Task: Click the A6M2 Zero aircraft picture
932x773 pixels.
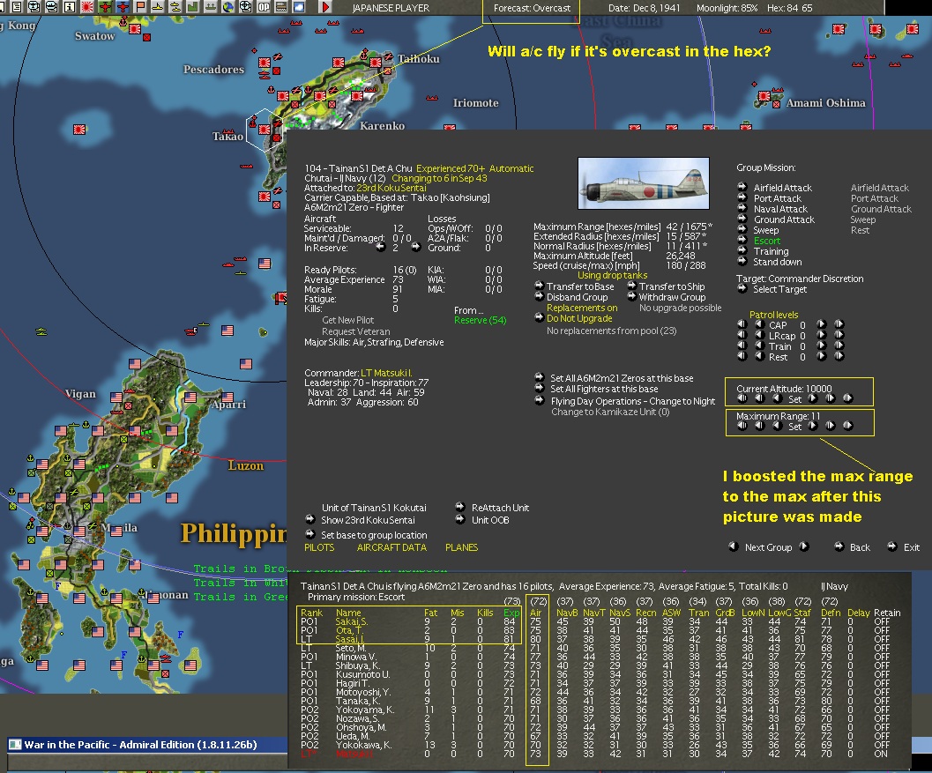Action: 644,183
